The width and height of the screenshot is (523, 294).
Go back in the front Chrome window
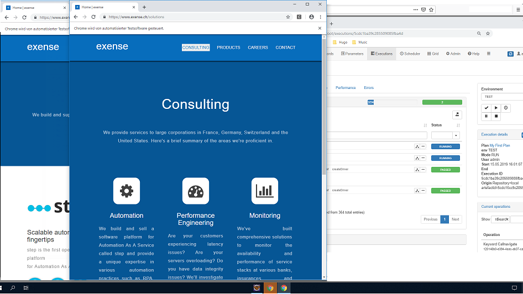76,17
